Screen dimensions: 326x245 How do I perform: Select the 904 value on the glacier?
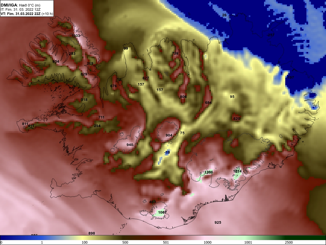click(x=169, y=136)
